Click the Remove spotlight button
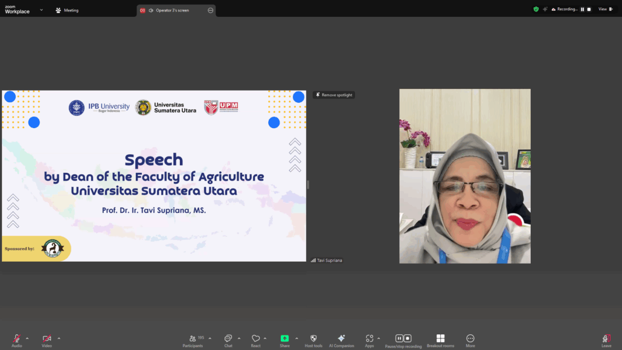 [334, 95]
